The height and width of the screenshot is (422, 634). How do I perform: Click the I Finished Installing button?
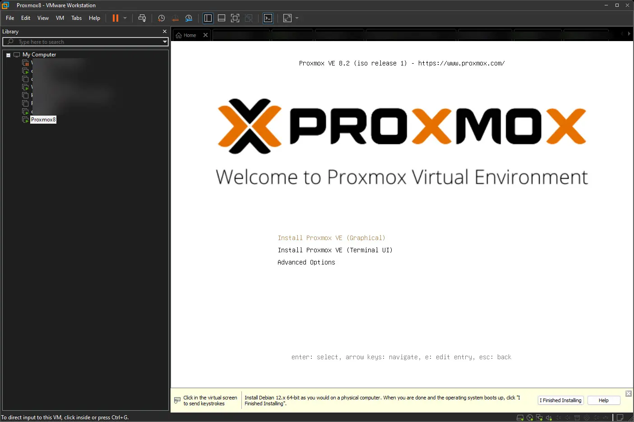561,400
